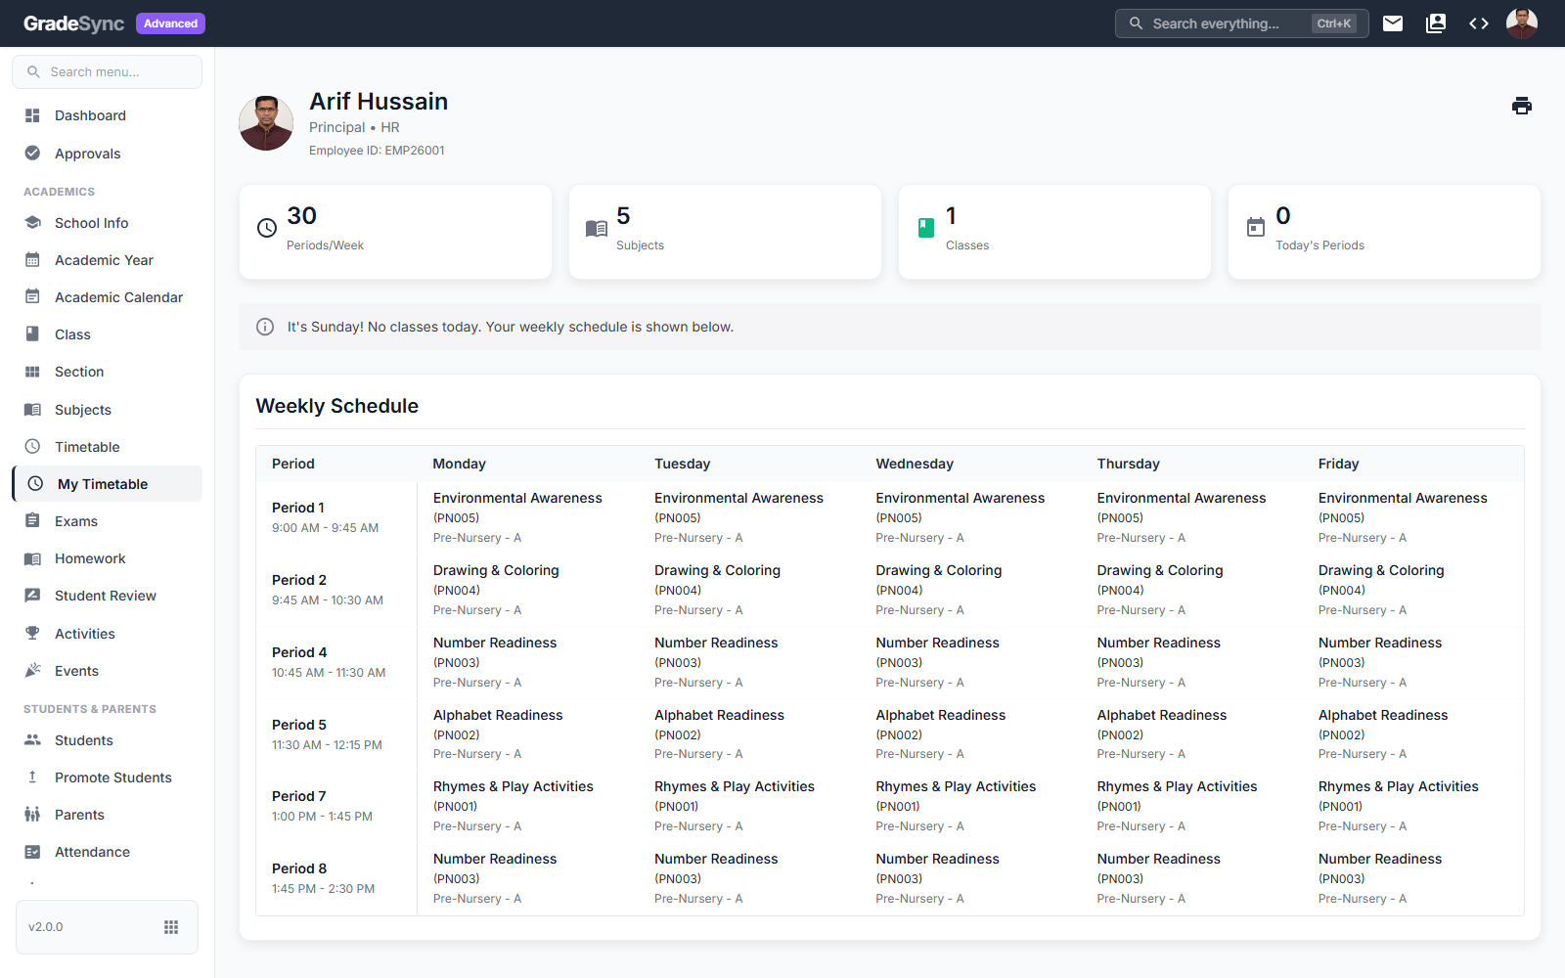Screen dimensions: 1565x978
Task: Open the user avatar in top bar
Action: [x=1522, y=23]
